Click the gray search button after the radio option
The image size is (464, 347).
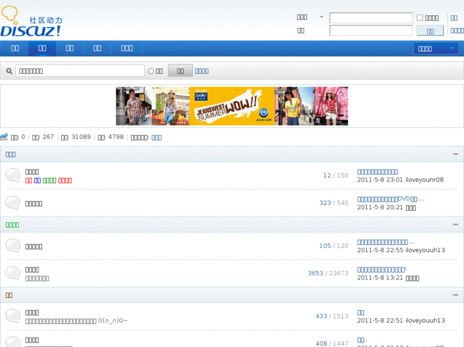[180, 71]
